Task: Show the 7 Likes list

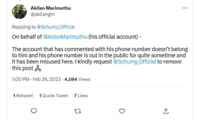Action: pyautogui.click(x=81, y=96)
